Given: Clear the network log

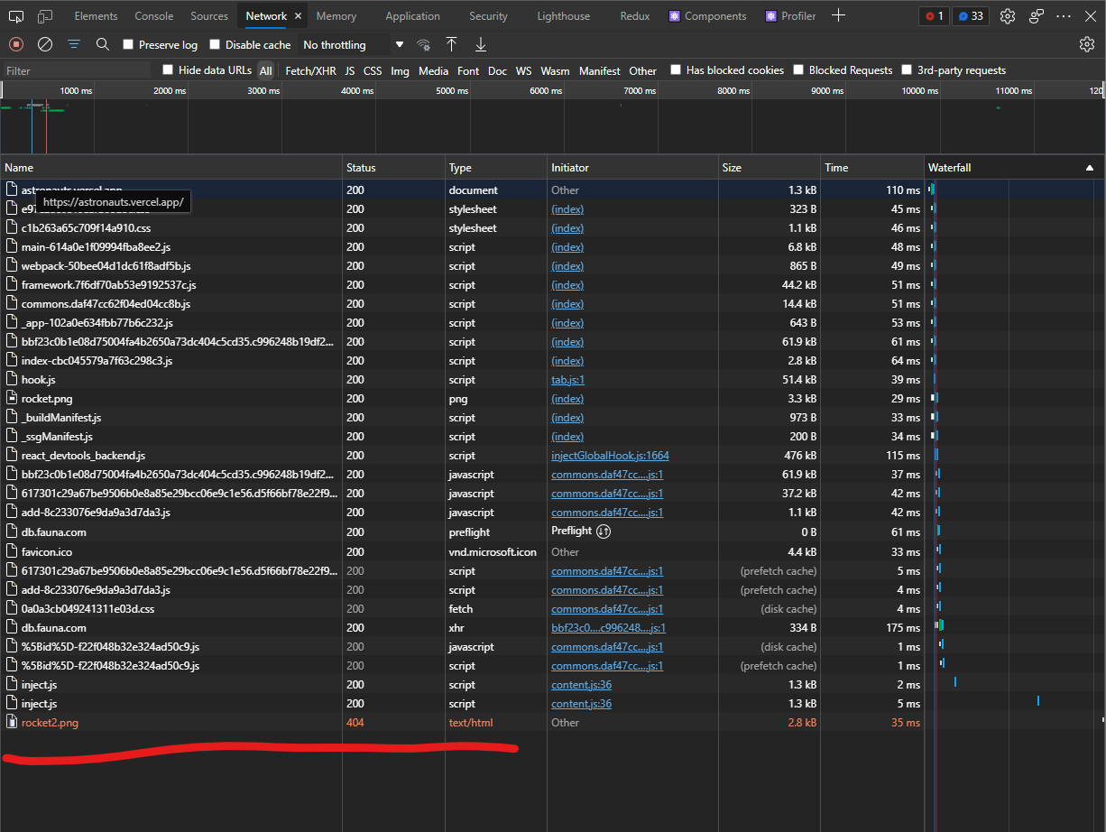Looking at the screenshot, I should 45,44.
